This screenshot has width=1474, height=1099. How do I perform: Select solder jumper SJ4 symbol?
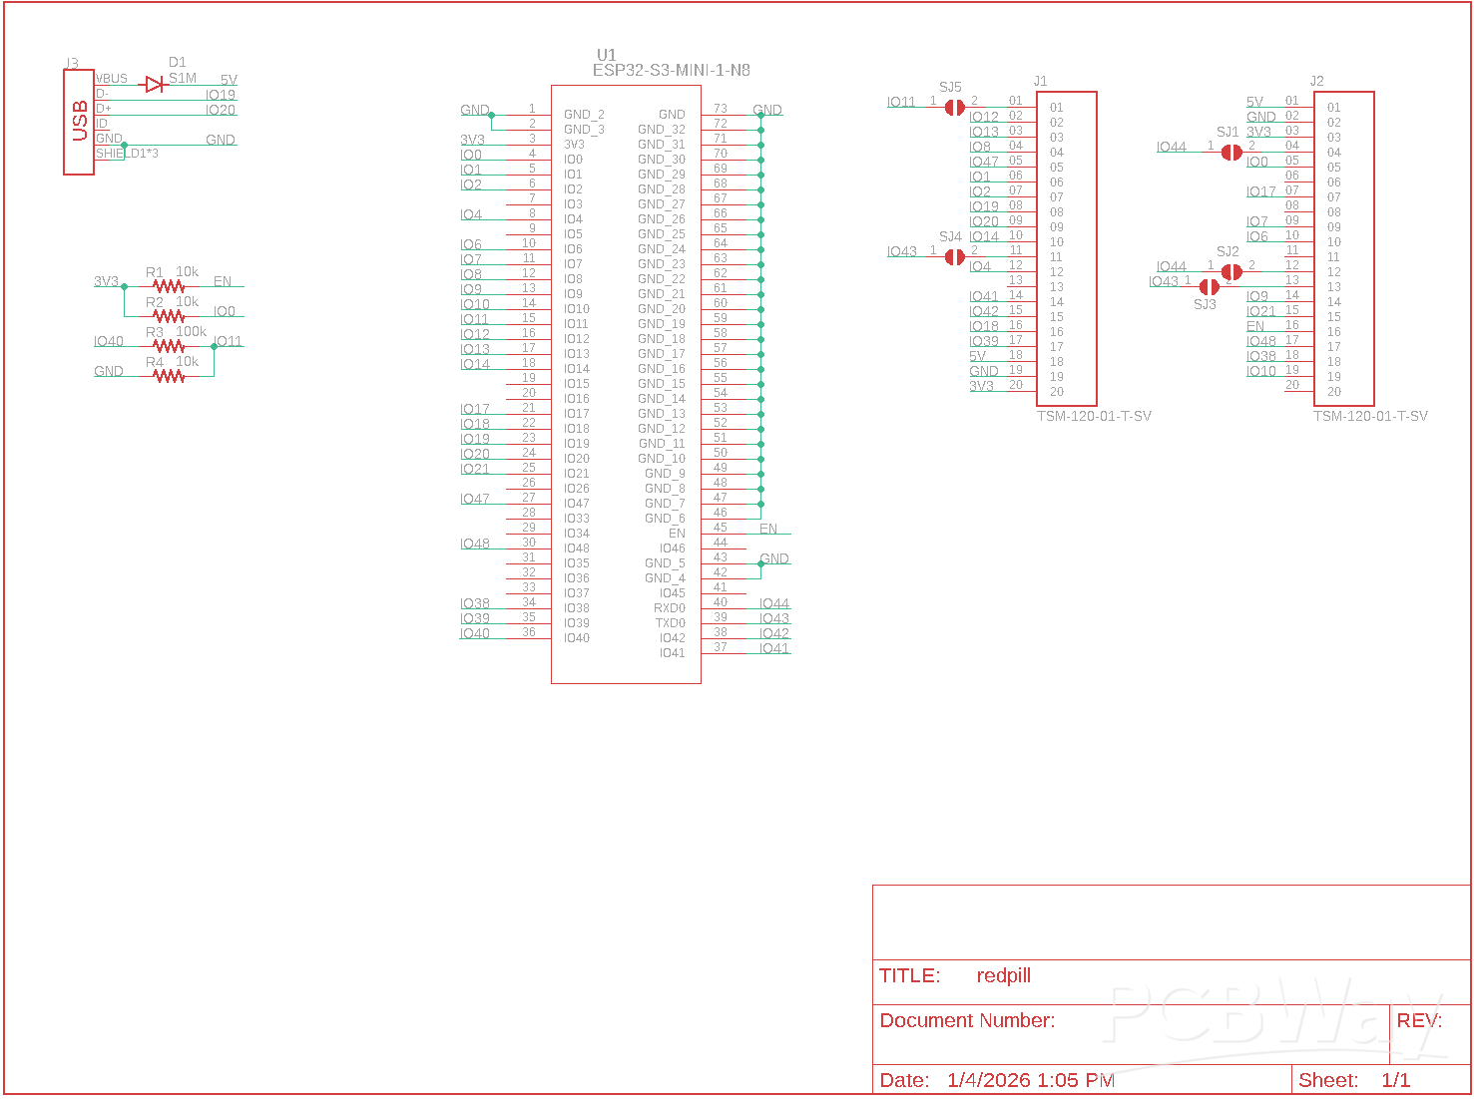click(954, 256)
